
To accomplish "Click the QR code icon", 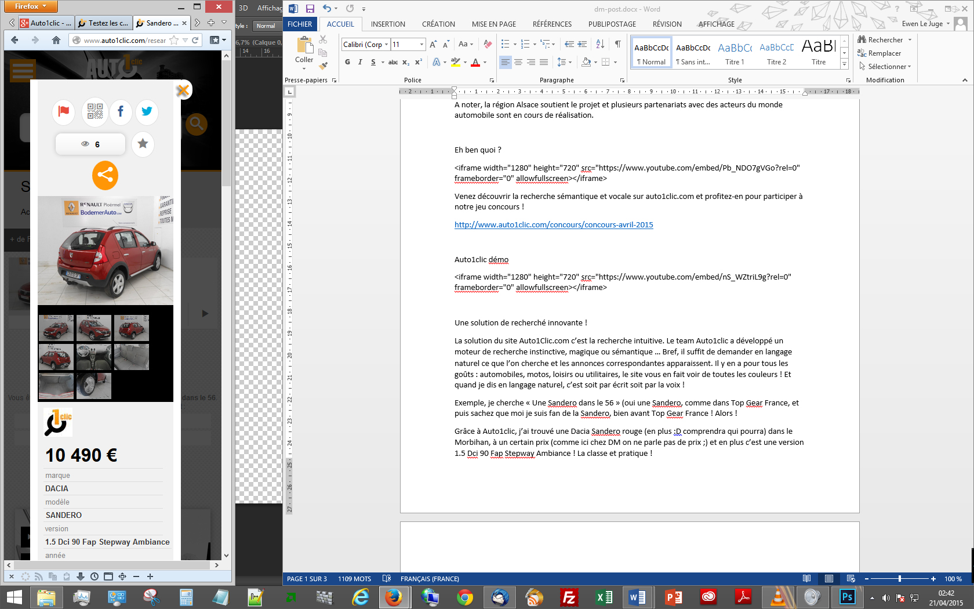I will click(x=95, y=111).
